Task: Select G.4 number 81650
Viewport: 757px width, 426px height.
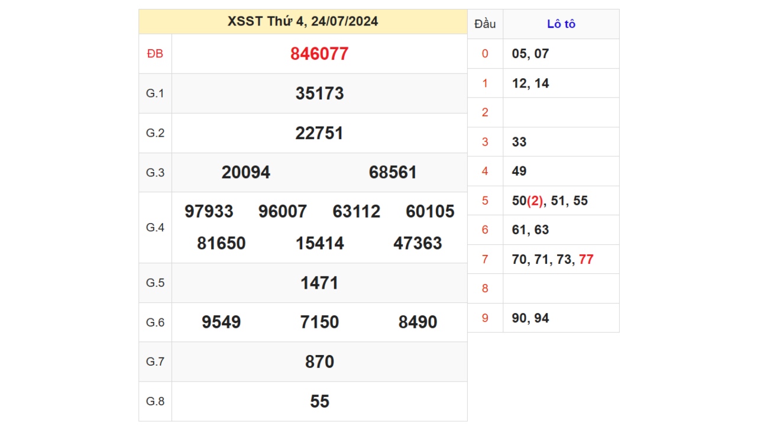Action: point(221,244)
